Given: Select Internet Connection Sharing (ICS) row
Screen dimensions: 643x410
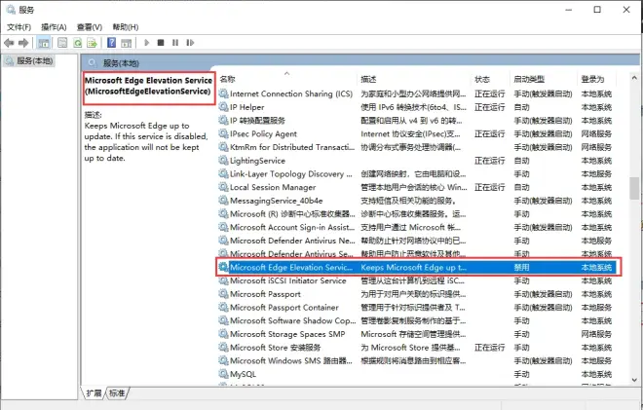Looking at the screenshot, I should pyautogui.click(x=416, y=93).
